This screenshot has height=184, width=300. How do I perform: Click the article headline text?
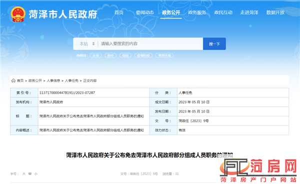pos(149,155)
